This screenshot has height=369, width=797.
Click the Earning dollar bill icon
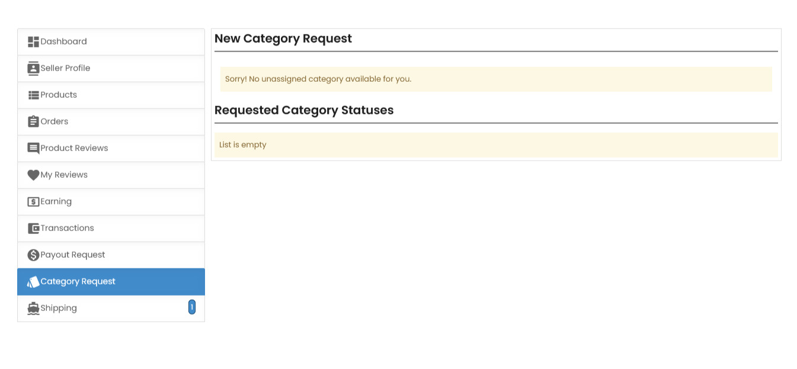(x=33, y=202)
